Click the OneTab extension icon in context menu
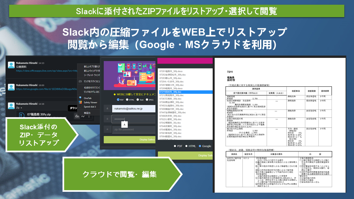 (x=80, y=98)
